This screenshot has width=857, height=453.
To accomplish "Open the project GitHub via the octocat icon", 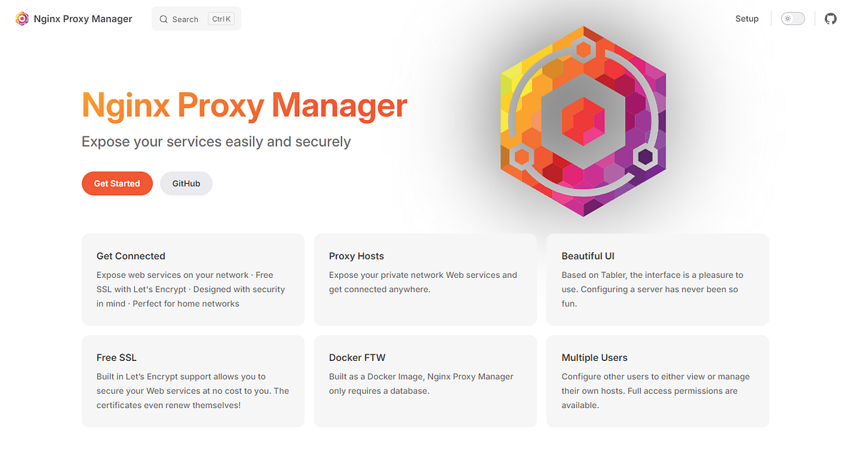I will point(830,19).
